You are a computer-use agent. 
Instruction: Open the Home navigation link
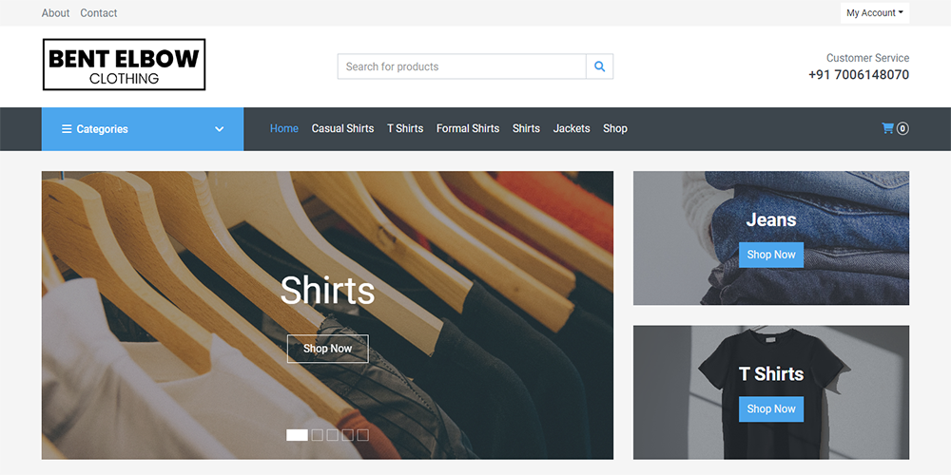click(283, 128)
